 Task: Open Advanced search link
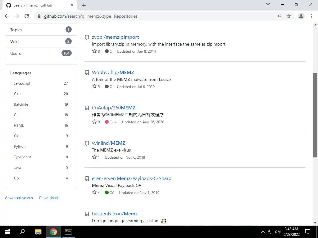[x=19, y=197]
